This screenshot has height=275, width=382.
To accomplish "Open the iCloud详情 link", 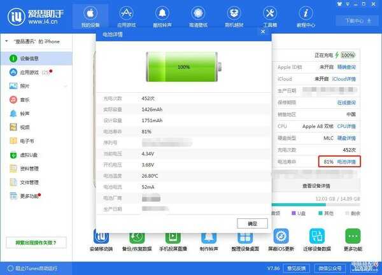I will (x=344, y=79).
